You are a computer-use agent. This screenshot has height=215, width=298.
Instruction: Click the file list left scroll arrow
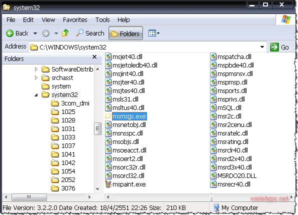(x=108, y=197)
